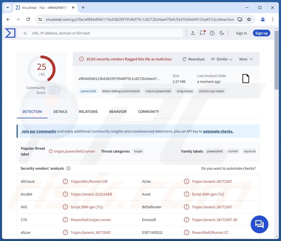This screenshot has width=281, height=241.
Task: Open the Chrome profile avatar
Action: point(263,19)
